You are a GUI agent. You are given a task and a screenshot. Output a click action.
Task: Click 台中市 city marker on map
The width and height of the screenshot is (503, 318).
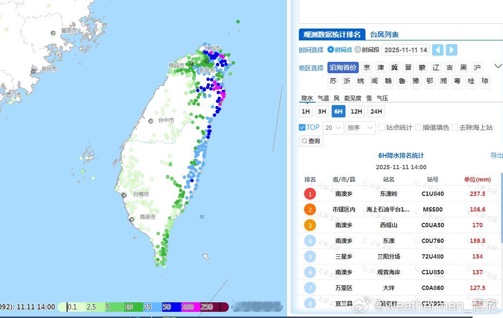151,121
